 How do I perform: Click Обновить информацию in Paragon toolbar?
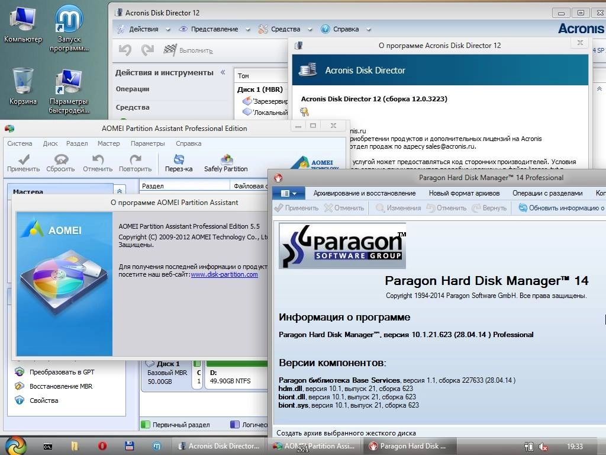pos(562,208)
